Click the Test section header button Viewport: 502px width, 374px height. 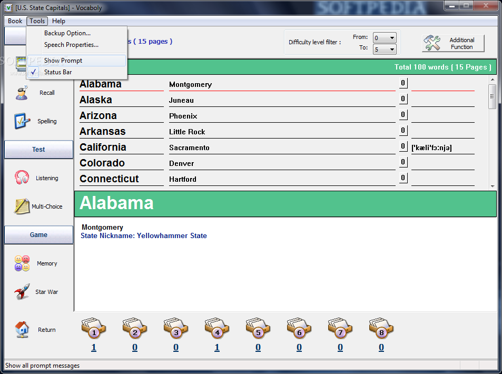pyautogui.click(x=39, y=149)
